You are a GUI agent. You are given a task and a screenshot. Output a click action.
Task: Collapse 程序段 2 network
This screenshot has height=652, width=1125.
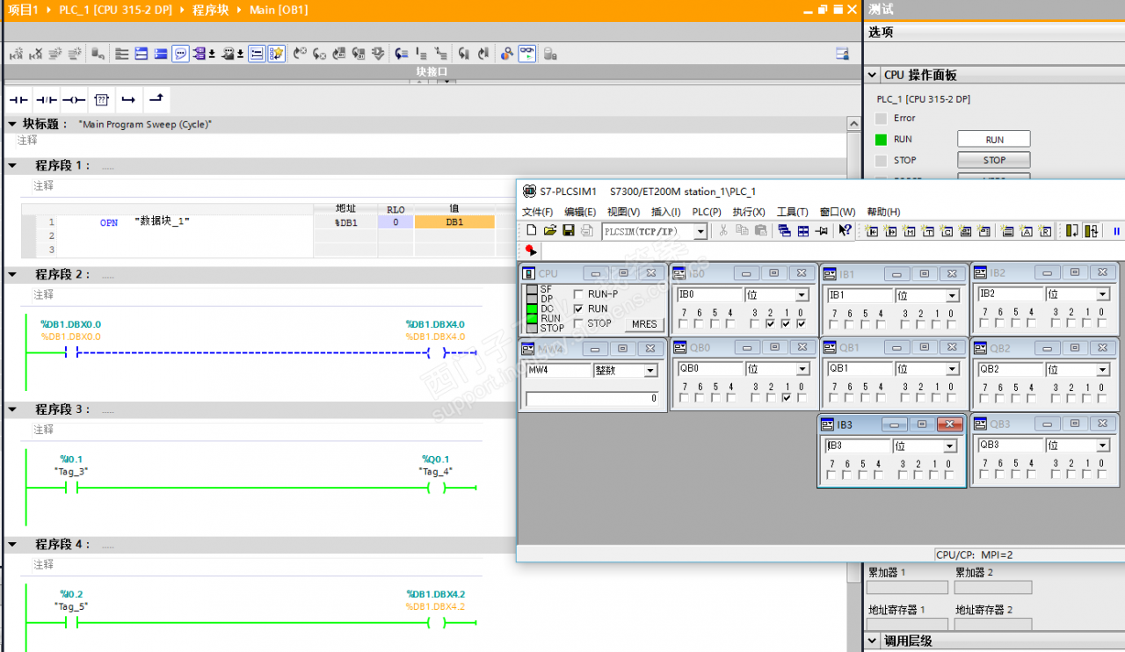12,274
